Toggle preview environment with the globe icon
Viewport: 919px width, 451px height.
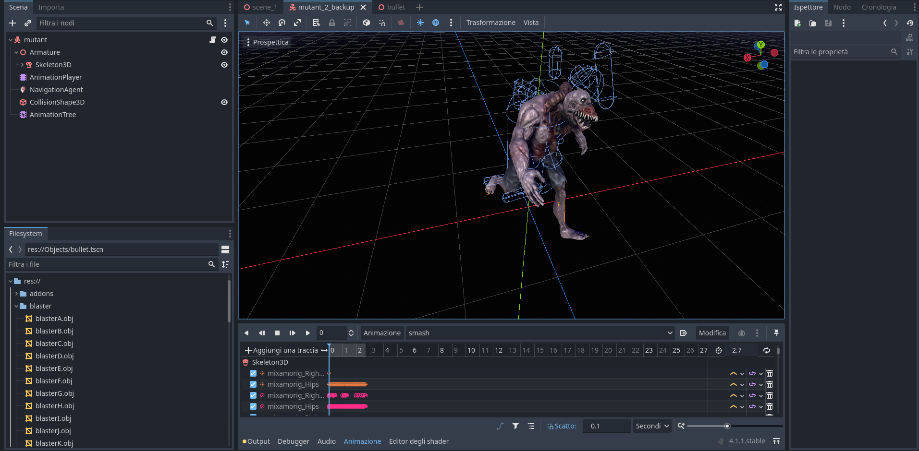(436, 23)
